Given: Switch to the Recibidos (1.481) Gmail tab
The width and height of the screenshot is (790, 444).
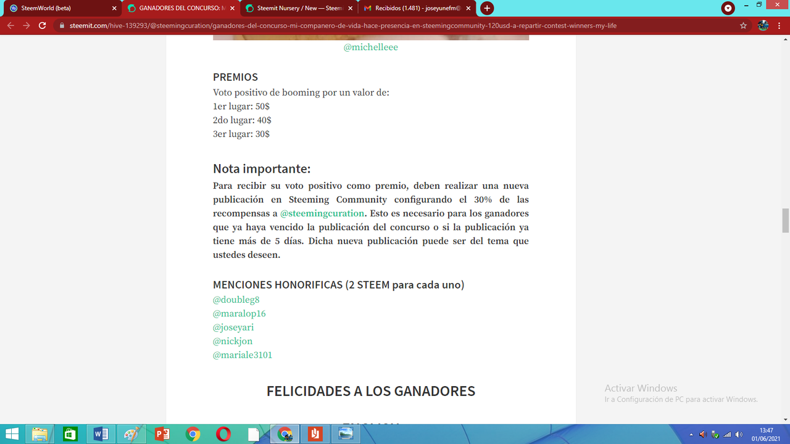Looking at the screenshot, I should point(417,9).
